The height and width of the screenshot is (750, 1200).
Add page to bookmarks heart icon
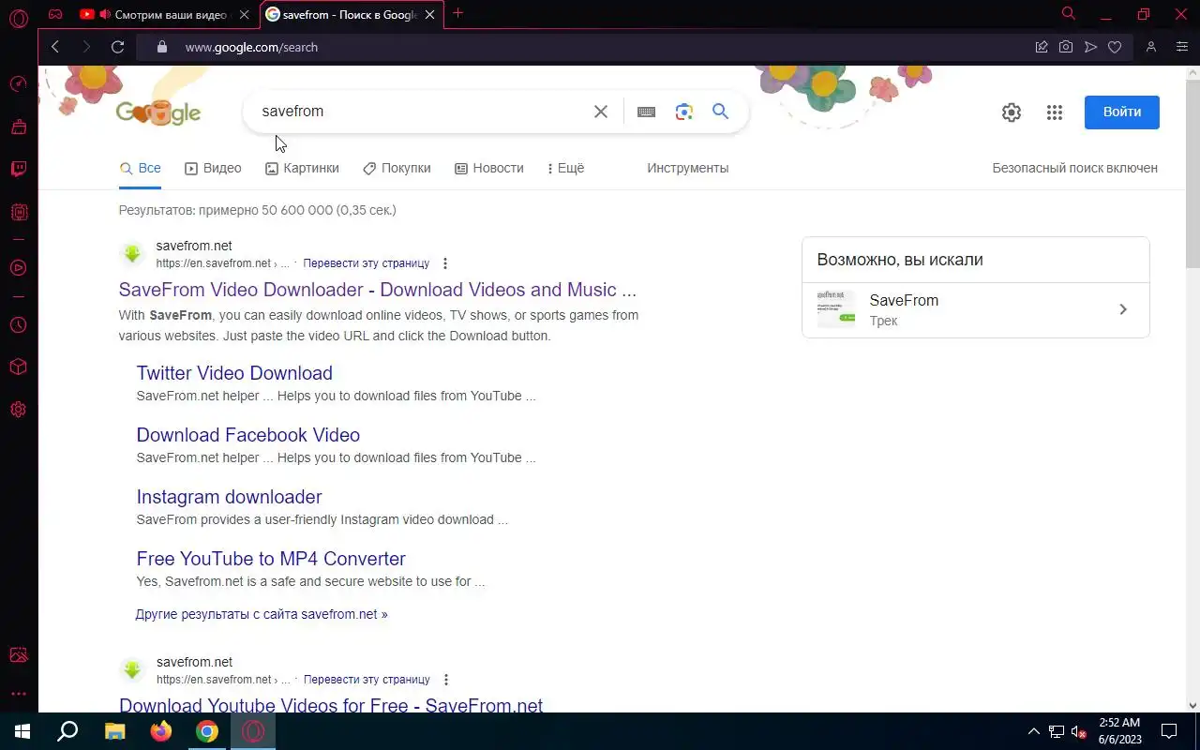[x=1115, y=47]
